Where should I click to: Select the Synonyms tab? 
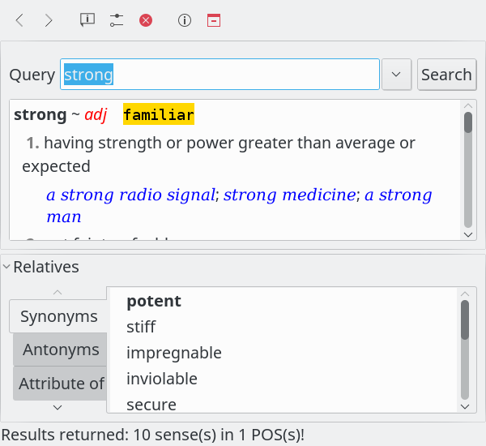[x=59, y=316]
